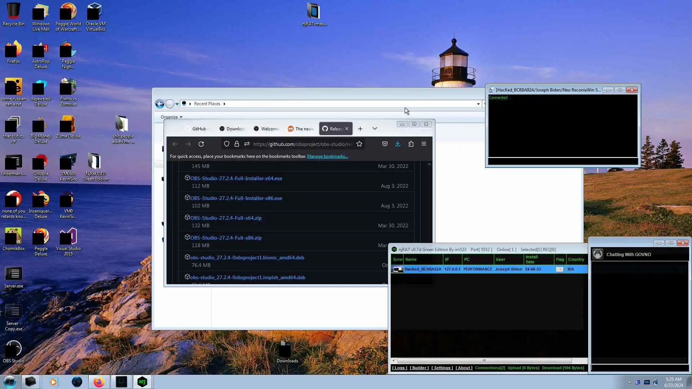Open Firefox downloads arrow icon

398,144
